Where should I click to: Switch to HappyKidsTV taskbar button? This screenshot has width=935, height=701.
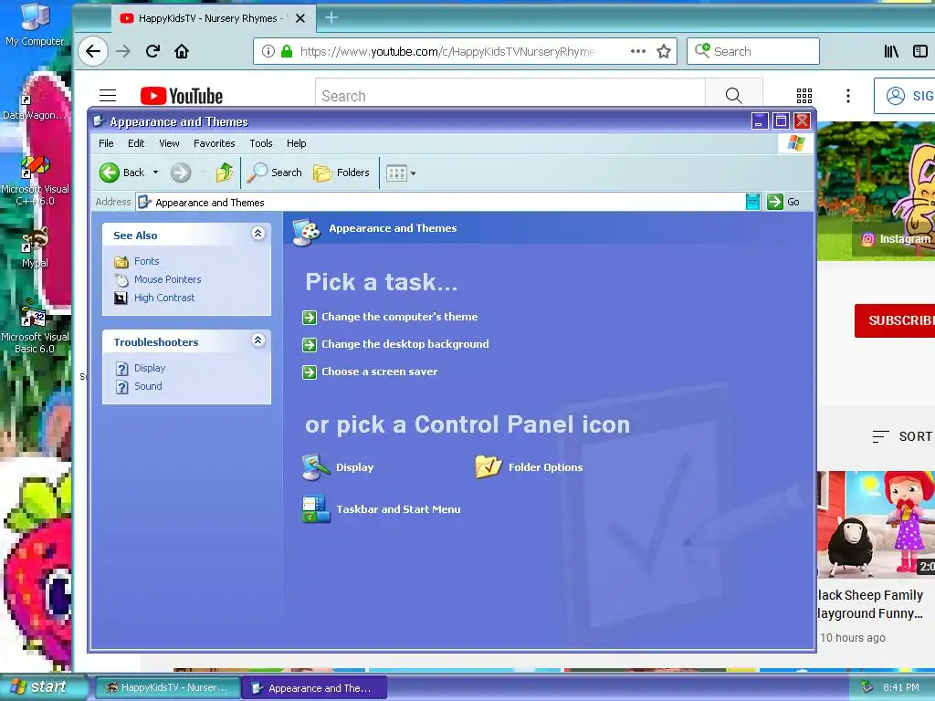(168, 688)
